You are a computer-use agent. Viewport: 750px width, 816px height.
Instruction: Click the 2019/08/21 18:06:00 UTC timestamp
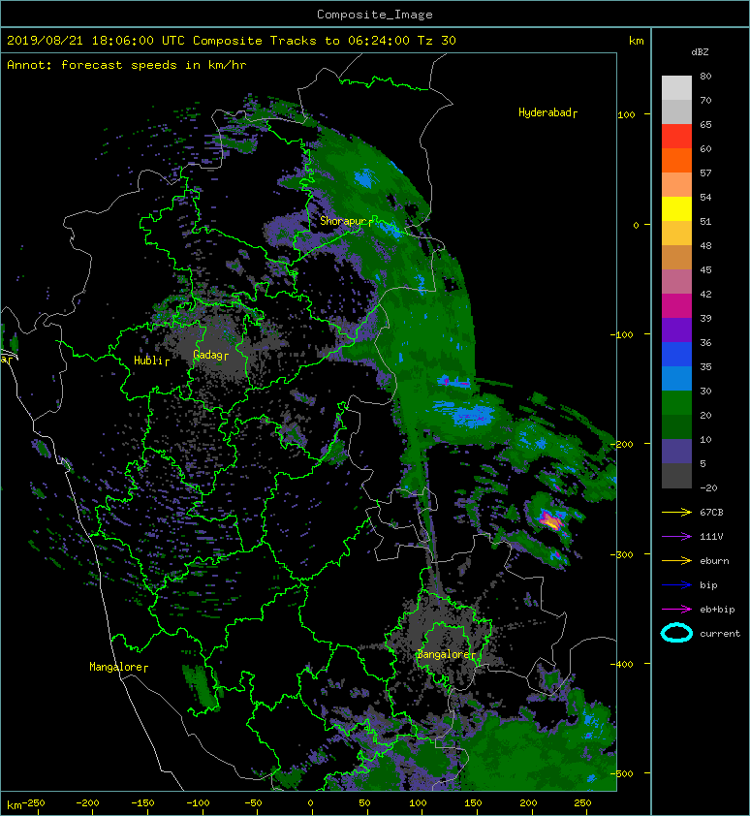(x=96, y=41)
